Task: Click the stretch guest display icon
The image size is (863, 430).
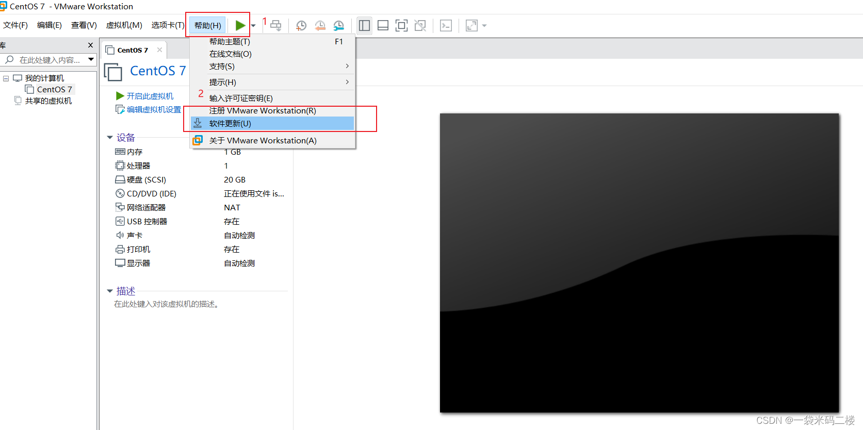Action: click(471, 25)
